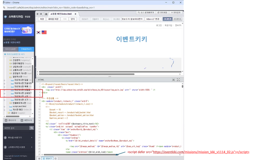
Task: Open the tab list icon next to arrows
Action: coord(46,14)
